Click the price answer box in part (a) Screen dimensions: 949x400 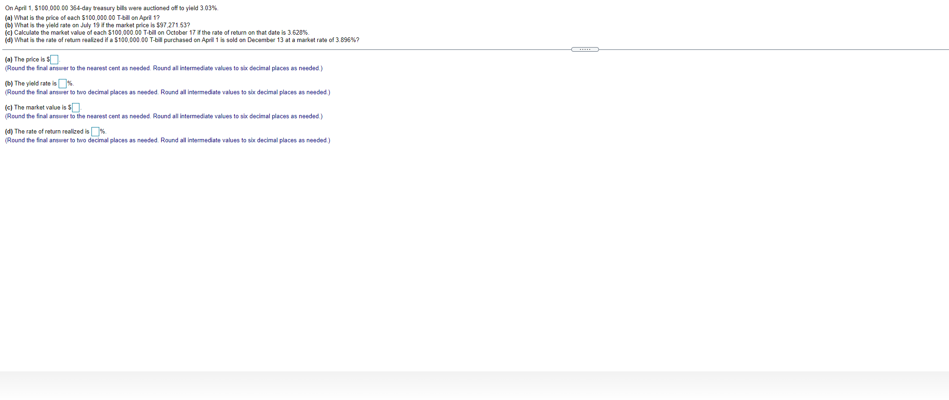click(x=54, y=60)
